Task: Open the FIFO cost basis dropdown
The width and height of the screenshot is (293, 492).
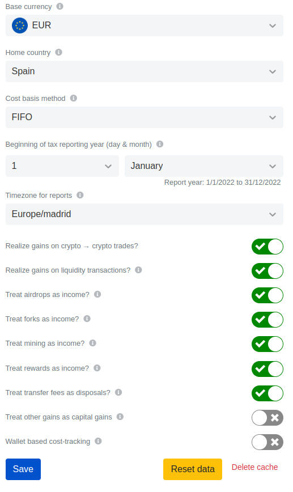Action: pos(145,117)
